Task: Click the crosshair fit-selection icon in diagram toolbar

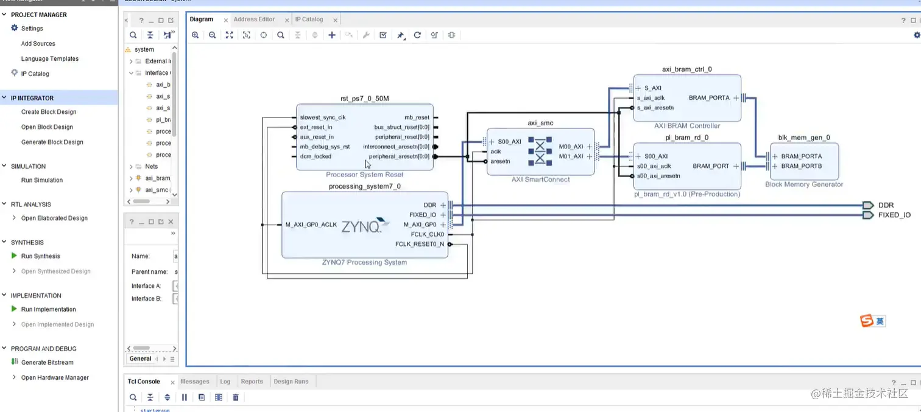Action: point(263,35)
